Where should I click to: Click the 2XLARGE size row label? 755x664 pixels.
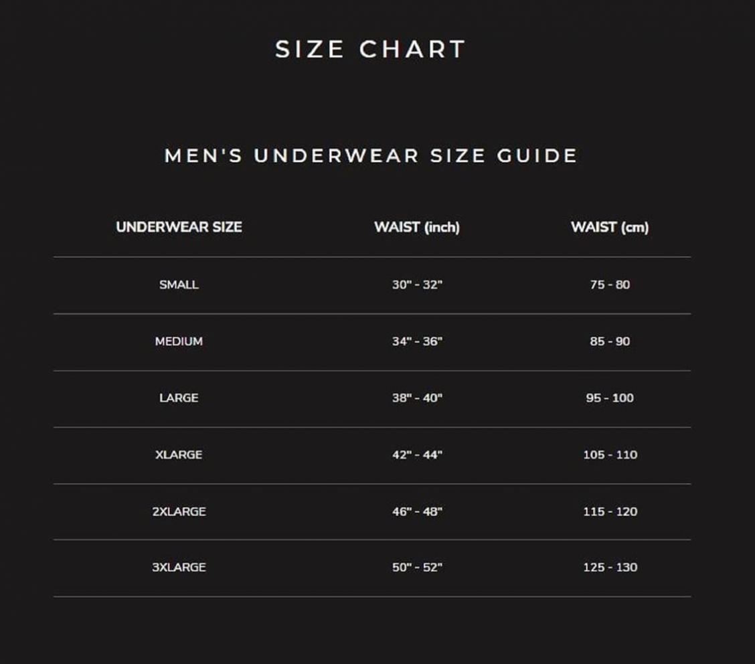[179, 511]
